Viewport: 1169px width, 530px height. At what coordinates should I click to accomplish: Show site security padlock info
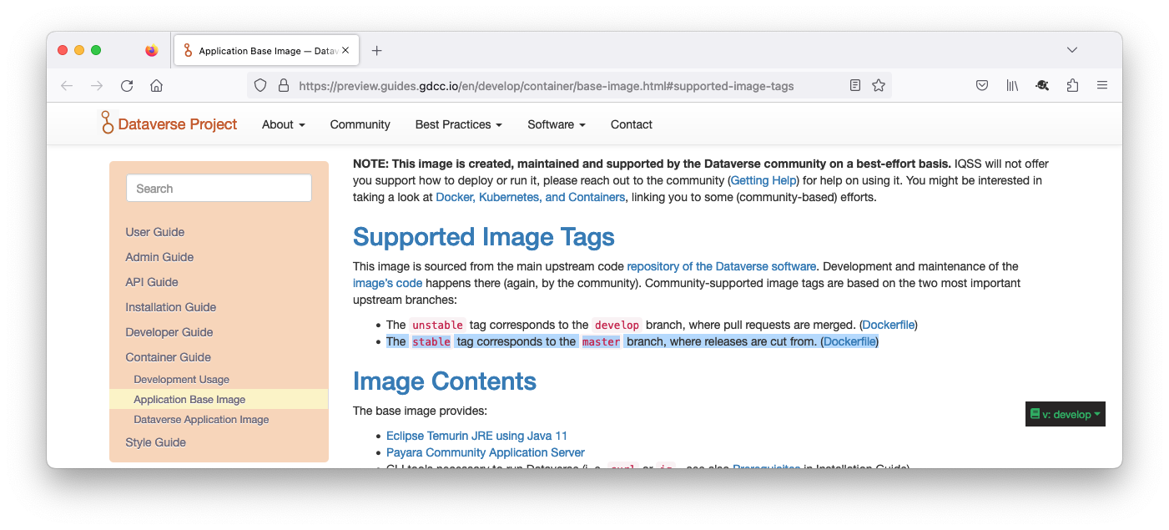tap(283, 85)
